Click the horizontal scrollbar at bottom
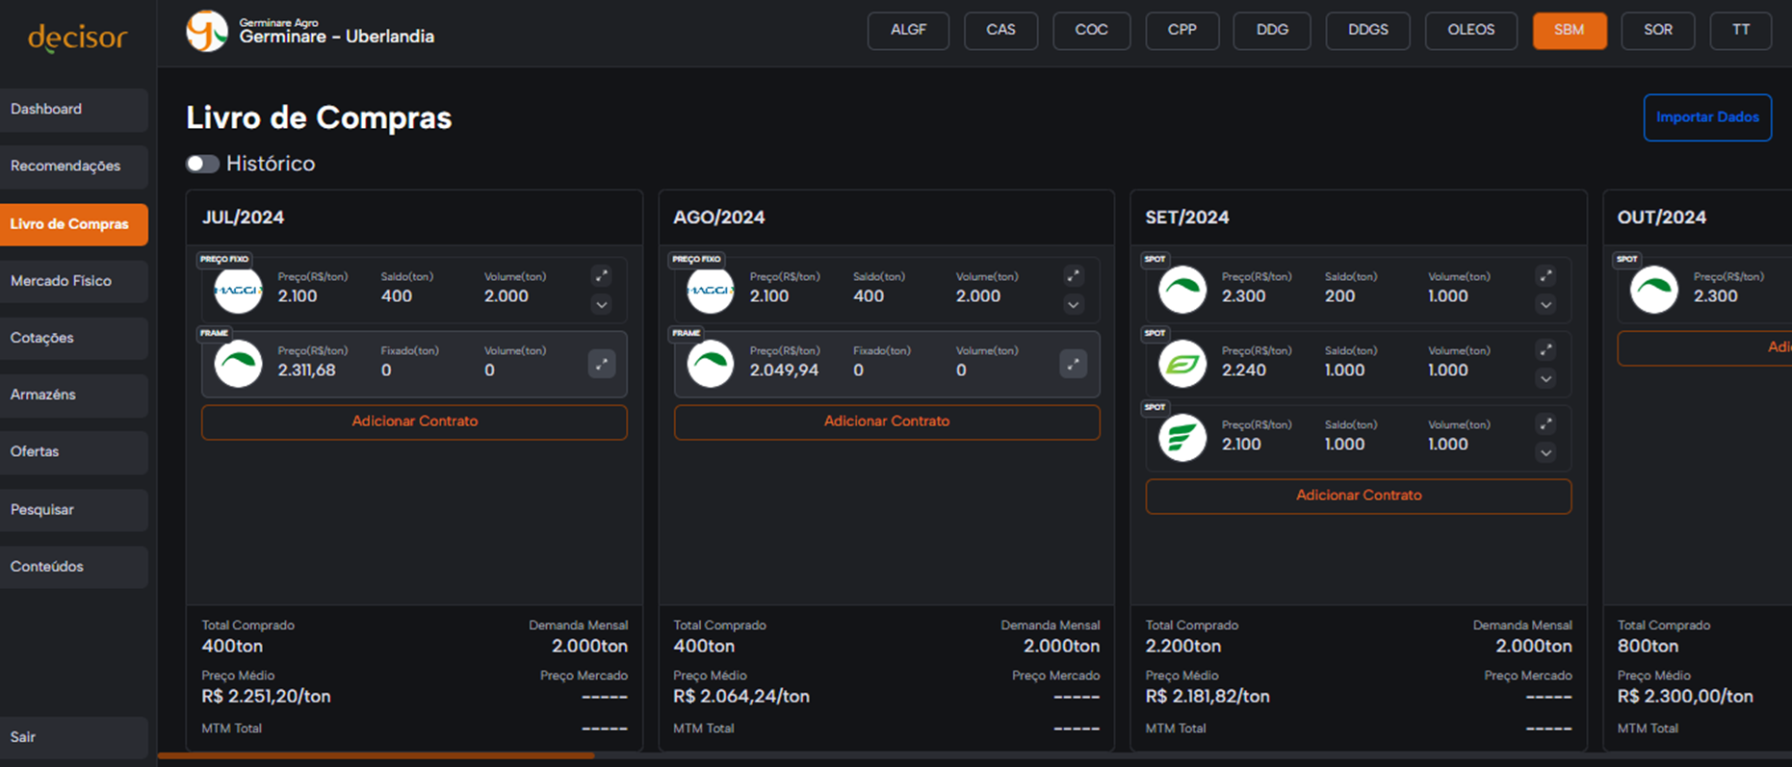This screenshot has width=1792, height=767. point(376,755)
